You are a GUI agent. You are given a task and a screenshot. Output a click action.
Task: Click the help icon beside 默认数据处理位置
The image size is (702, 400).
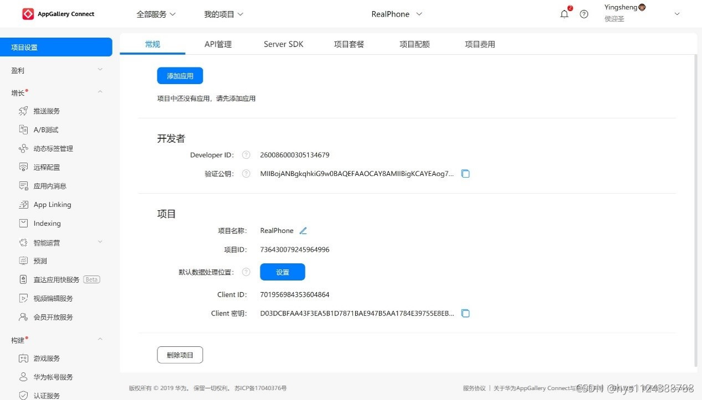click(247, 272)
